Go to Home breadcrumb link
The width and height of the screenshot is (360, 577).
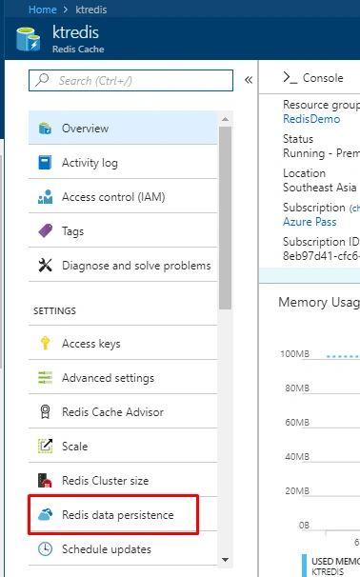click(x=43, y=10)
